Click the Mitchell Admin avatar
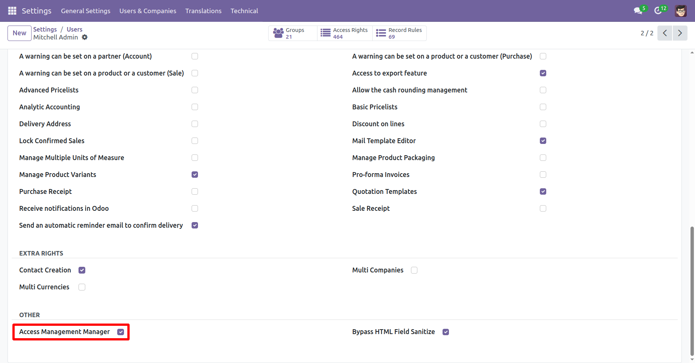The width and height of the screenshot is (695, 363). 680,11
